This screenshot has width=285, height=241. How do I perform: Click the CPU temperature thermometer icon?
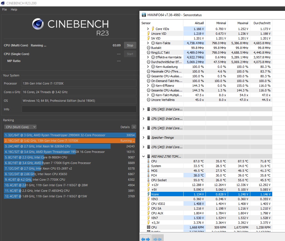tap(149, 161)
